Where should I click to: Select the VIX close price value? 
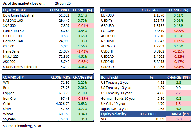[x=160, y=119]
